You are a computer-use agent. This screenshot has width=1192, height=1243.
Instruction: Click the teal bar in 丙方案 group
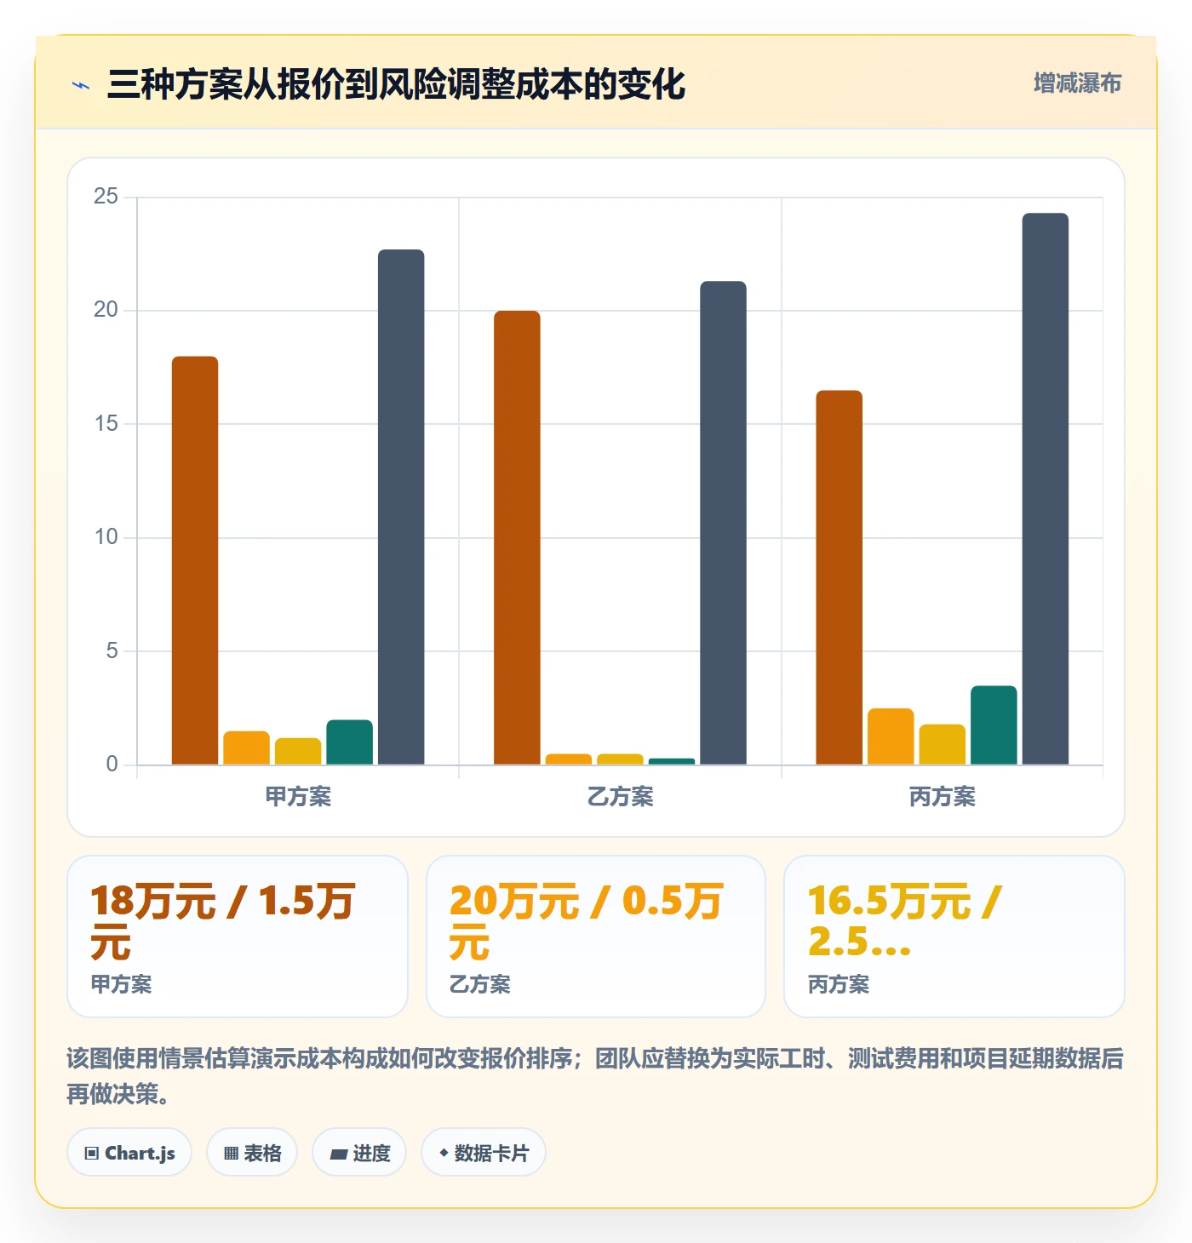(x=994, y=725)
